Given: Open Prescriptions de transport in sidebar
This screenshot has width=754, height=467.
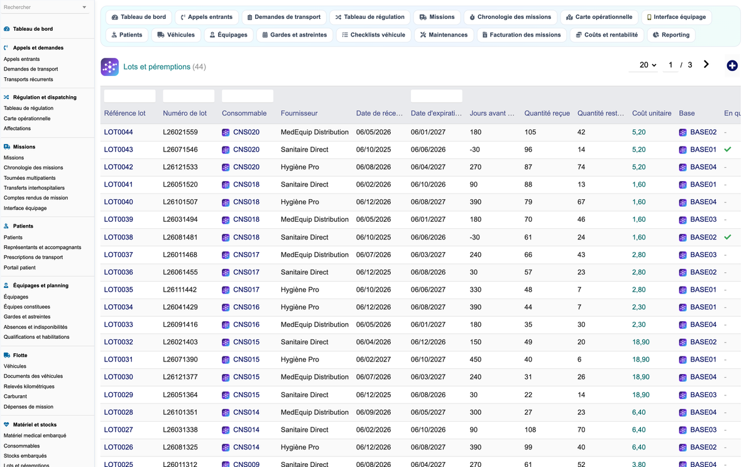Looking at the screenshot, I should click(x=33, y=257).
